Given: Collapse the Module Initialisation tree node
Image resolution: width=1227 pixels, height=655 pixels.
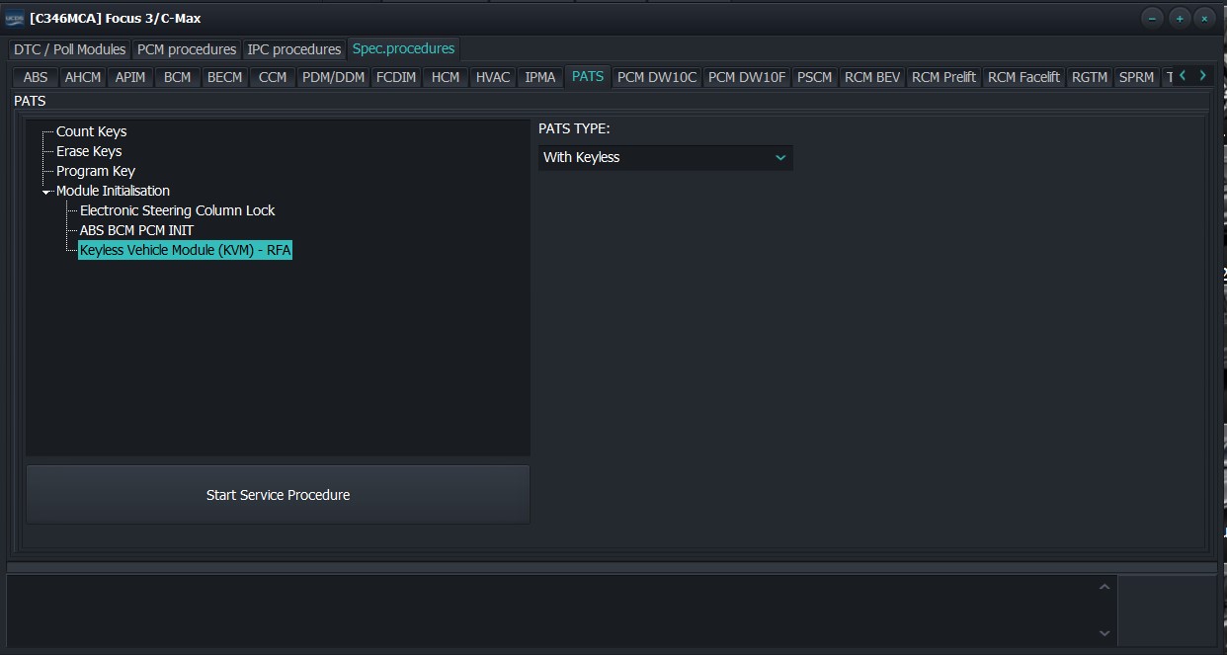Looking at the screenshot, I should tap(46, 192).
